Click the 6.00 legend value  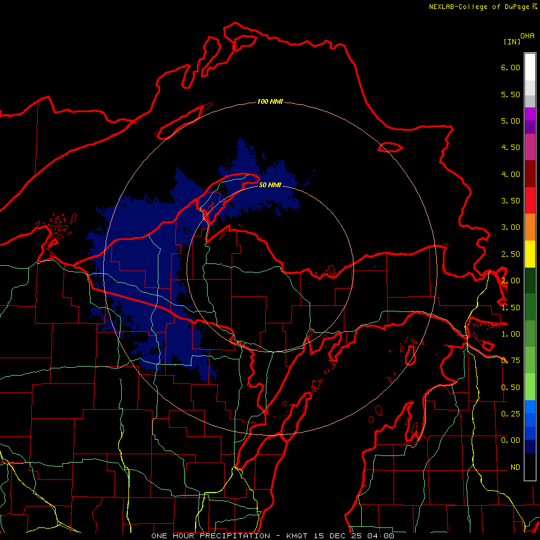(x=511, y=67)
